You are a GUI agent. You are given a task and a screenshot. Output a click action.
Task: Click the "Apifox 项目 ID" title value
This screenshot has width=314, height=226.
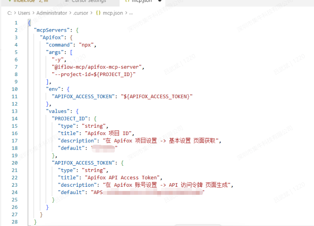coord(108,133)
